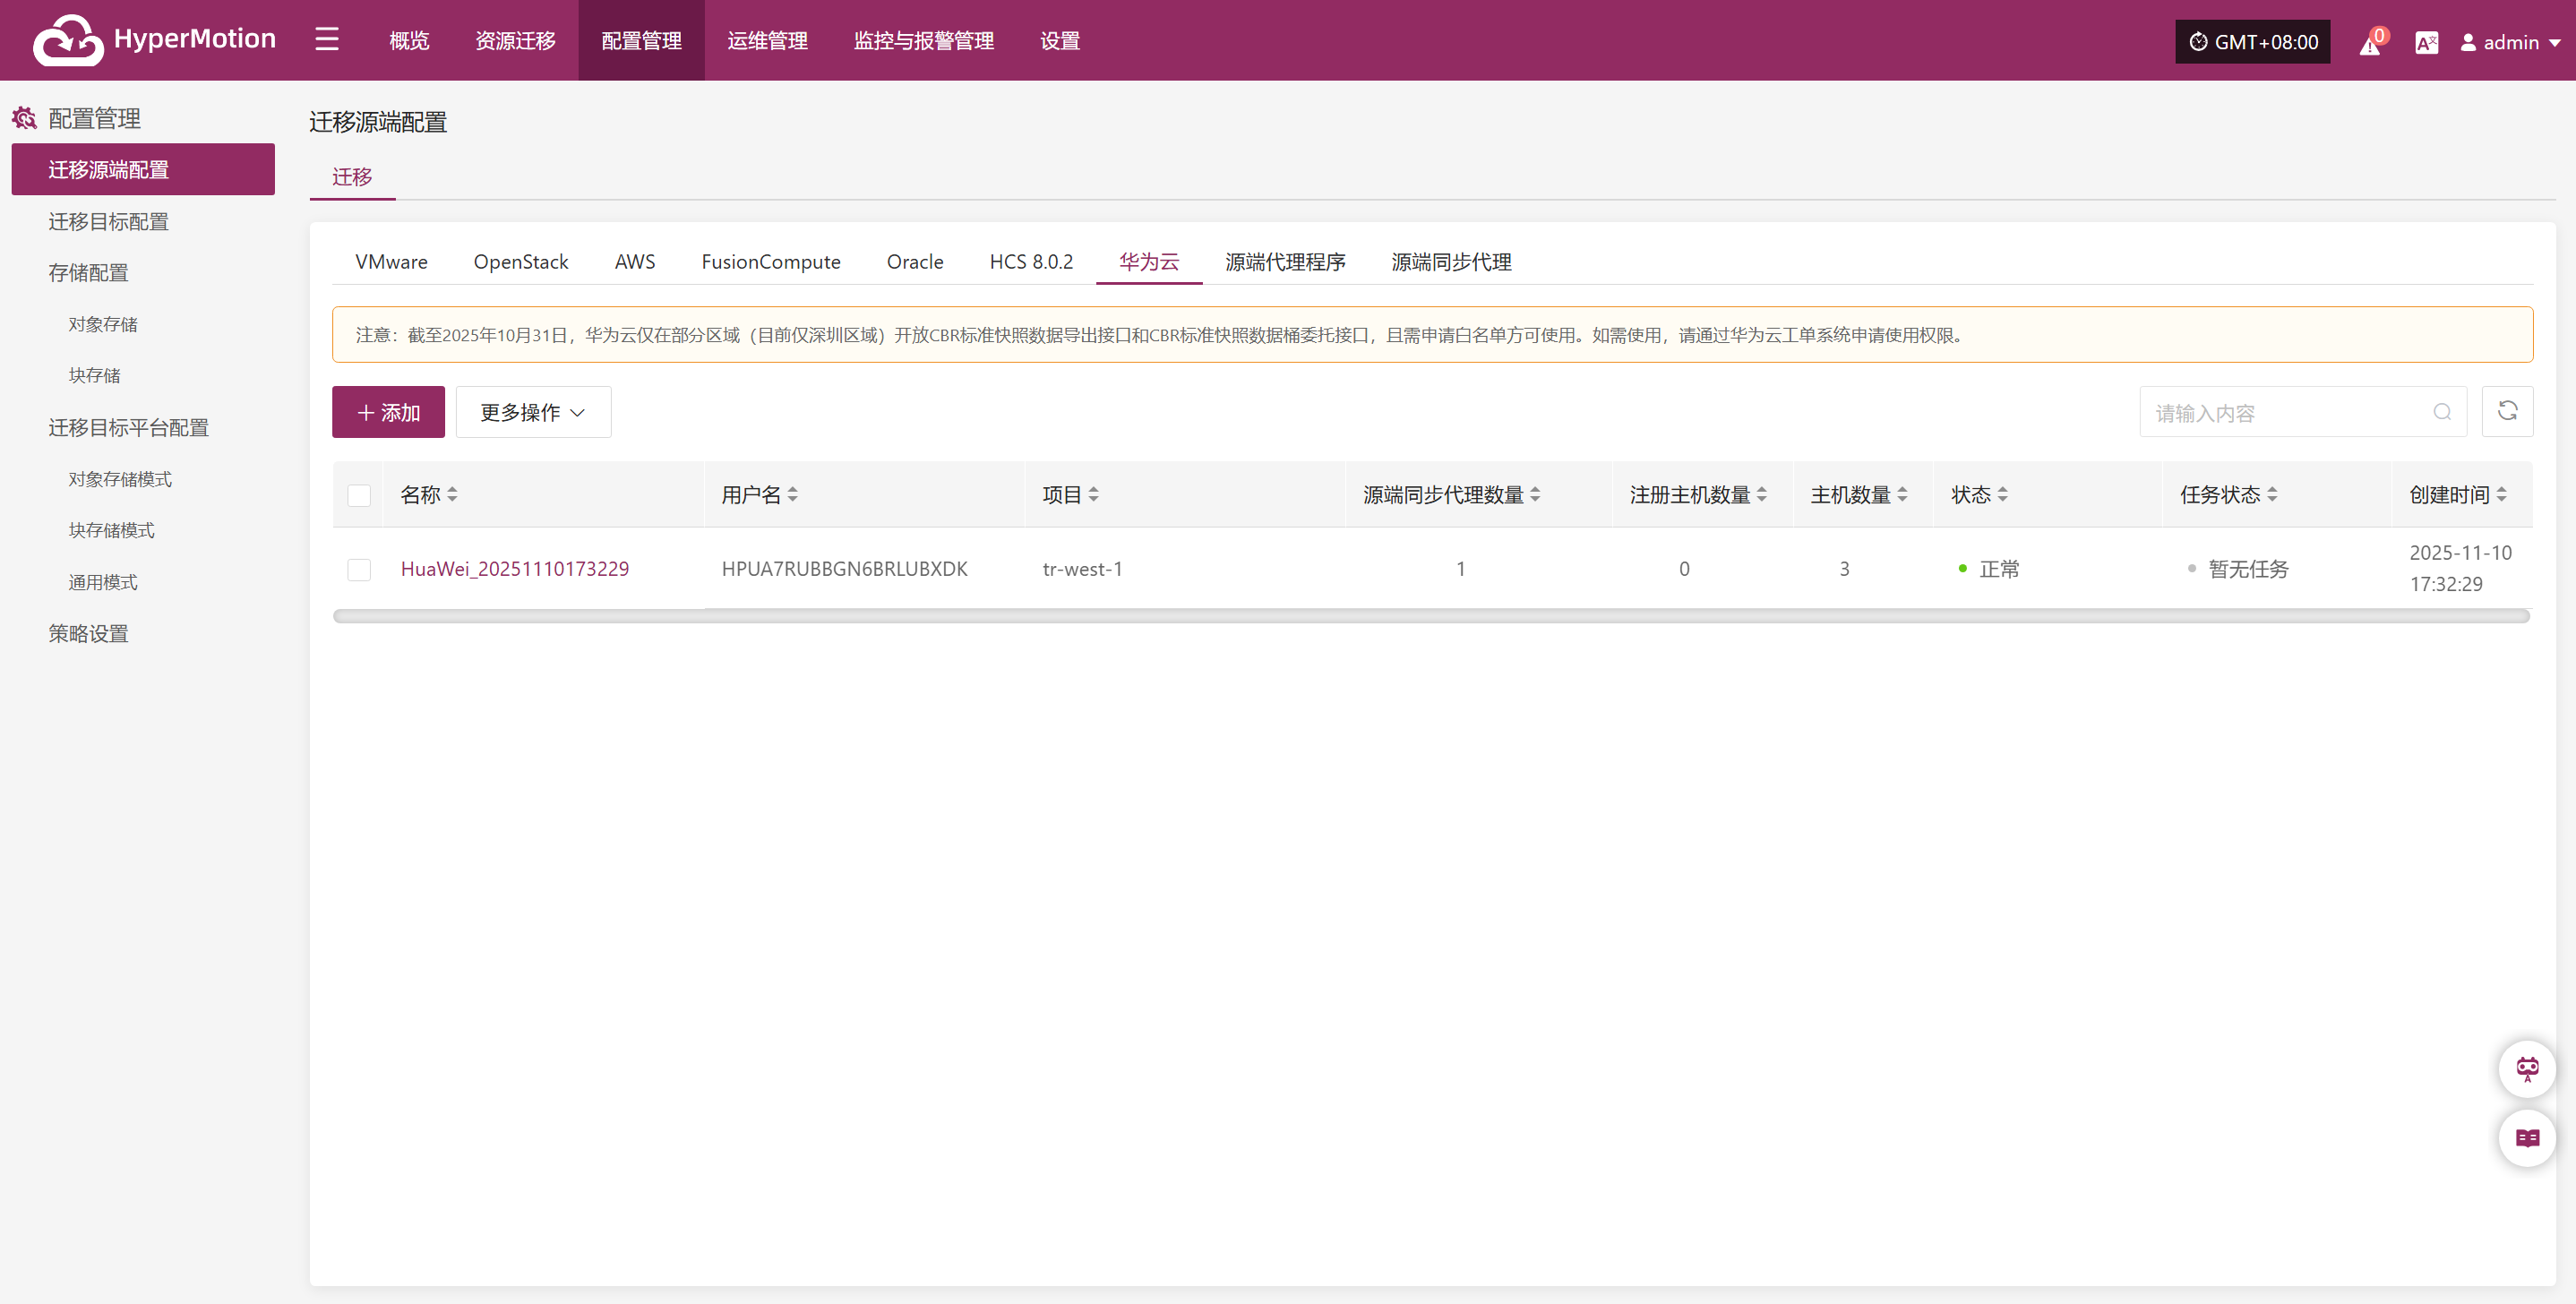Click the language switch icon
2576x1304 pixels.
(2426, 43)
